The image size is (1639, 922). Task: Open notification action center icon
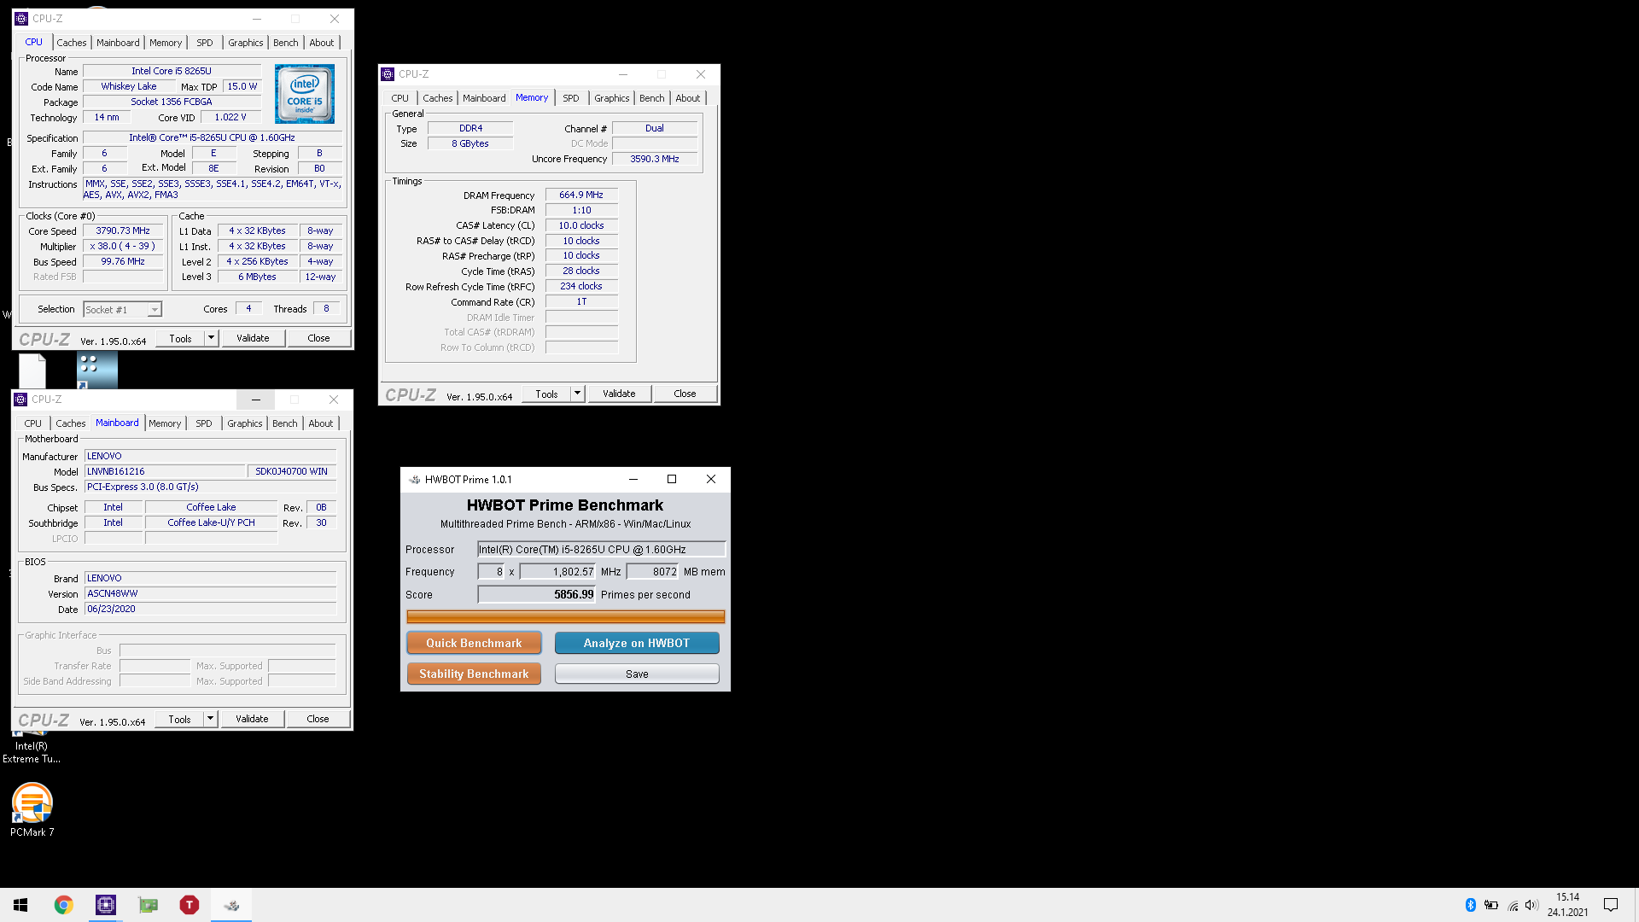point(1611,905)
